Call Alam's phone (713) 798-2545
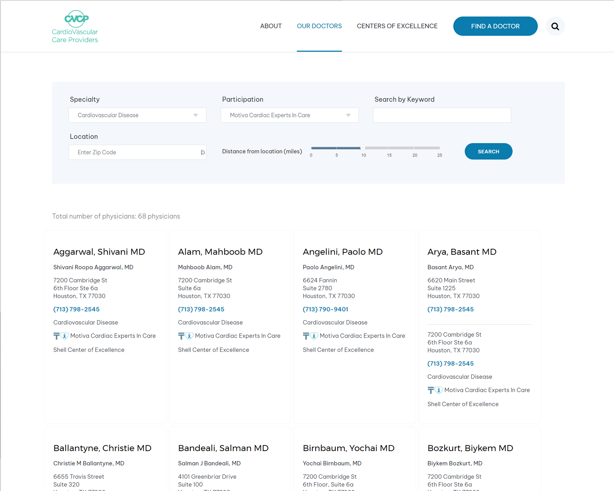Screen dimensions: 614x491 tap(201, 309)
